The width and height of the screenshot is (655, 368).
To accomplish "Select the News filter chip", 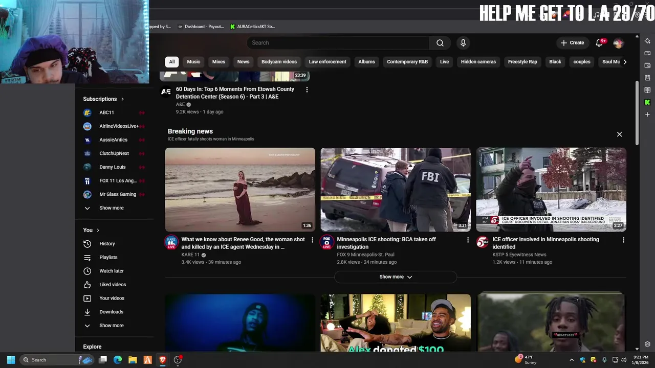I will click(x=243, y=62).
